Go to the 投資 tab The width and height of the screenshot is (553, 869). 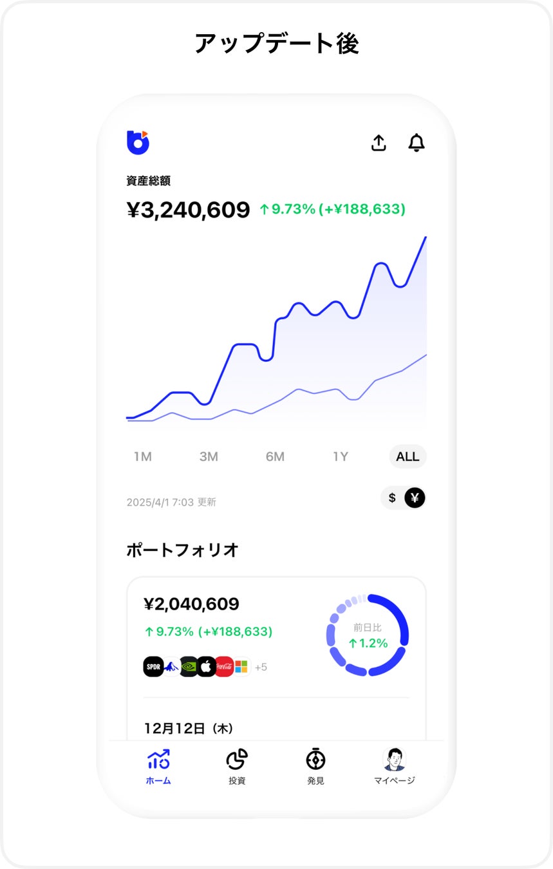[x=237, y=766]
